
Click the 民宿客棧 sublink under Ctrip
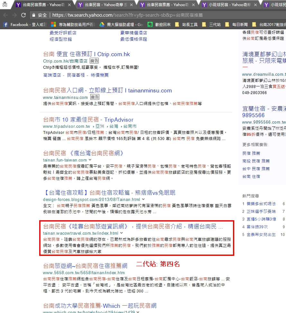pyautogui.click(x=76, y=75)
